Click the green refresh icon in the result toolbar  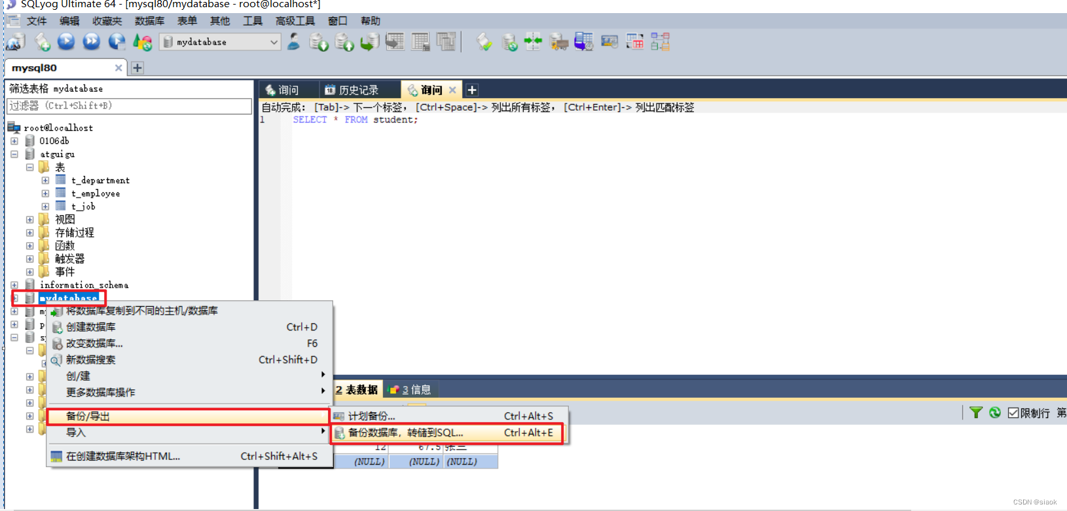(x=995, y=412)
